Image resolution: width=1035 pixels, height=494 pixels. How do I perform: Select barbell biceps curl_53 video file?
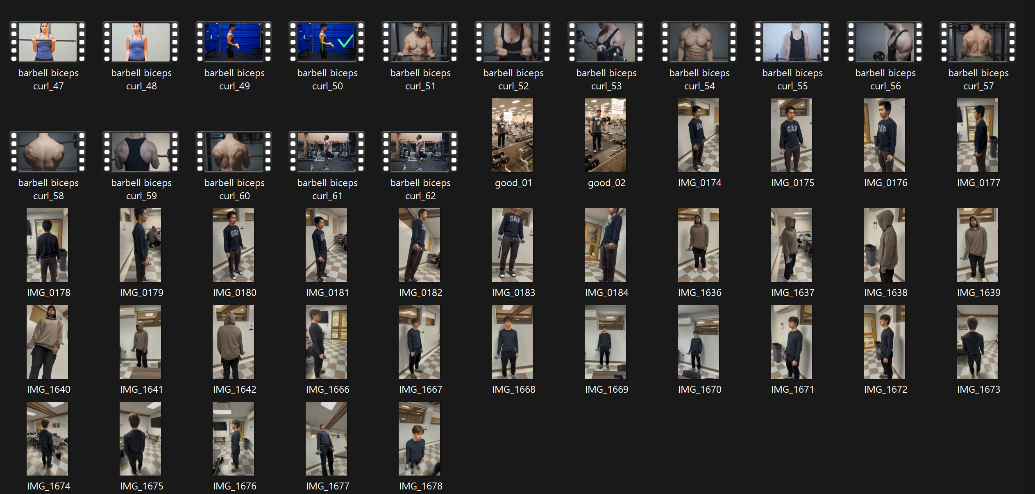coord(606,42)
